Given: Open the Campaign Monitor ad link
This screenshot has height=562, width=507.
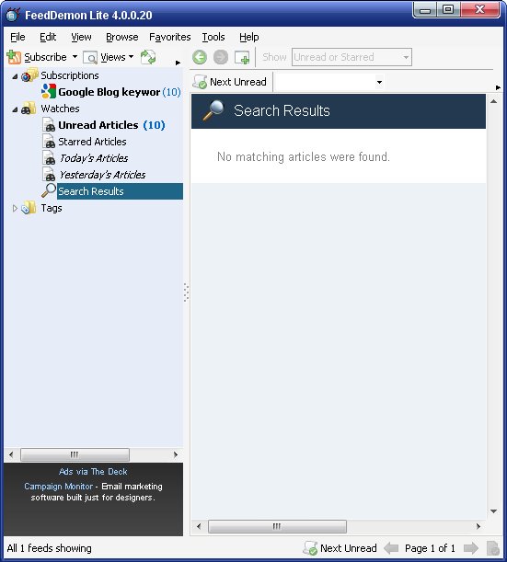Looking at the screenshot, I should 59,487.
